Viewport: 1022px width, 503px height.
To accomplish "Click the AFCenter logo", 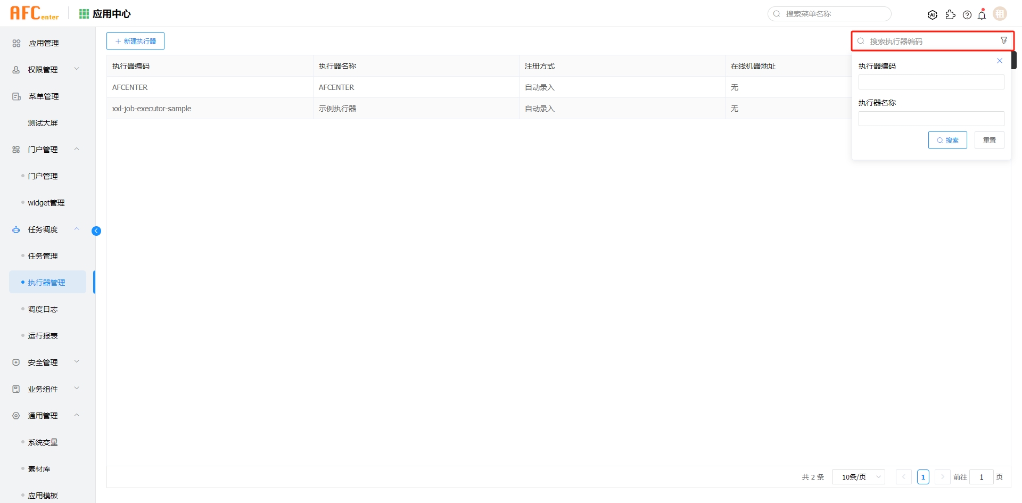I will pos(35,13).
